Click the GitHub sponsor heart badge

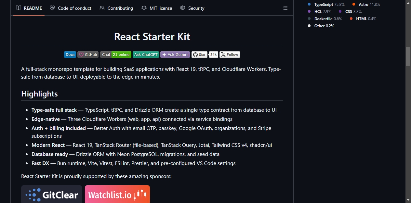pyautogui.click(x=88, y=55)
